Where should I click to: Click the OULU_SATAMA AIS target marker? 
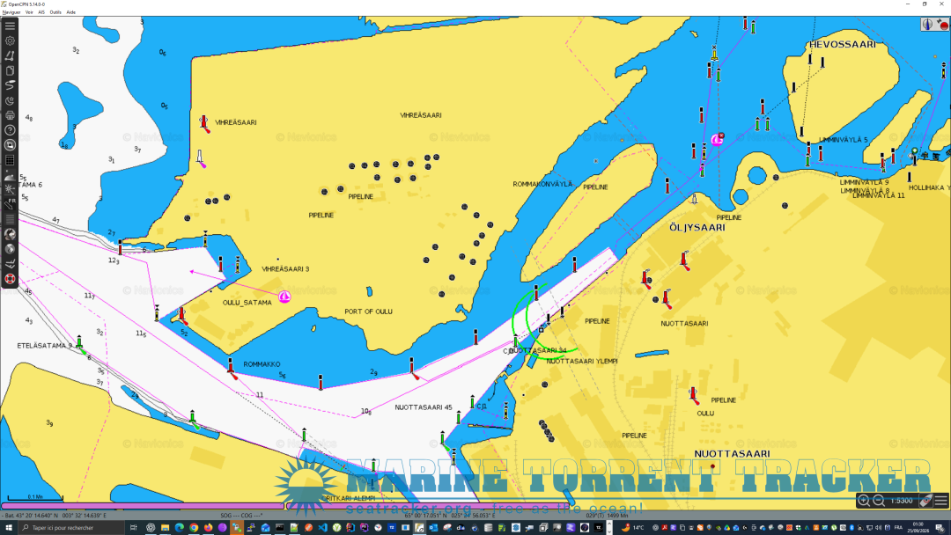pos(284,297)
